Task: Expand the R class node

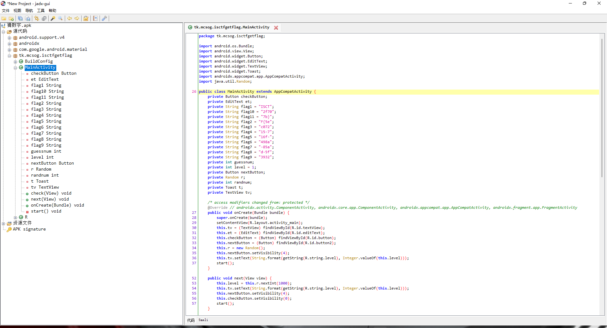Action: coord(15,218)
